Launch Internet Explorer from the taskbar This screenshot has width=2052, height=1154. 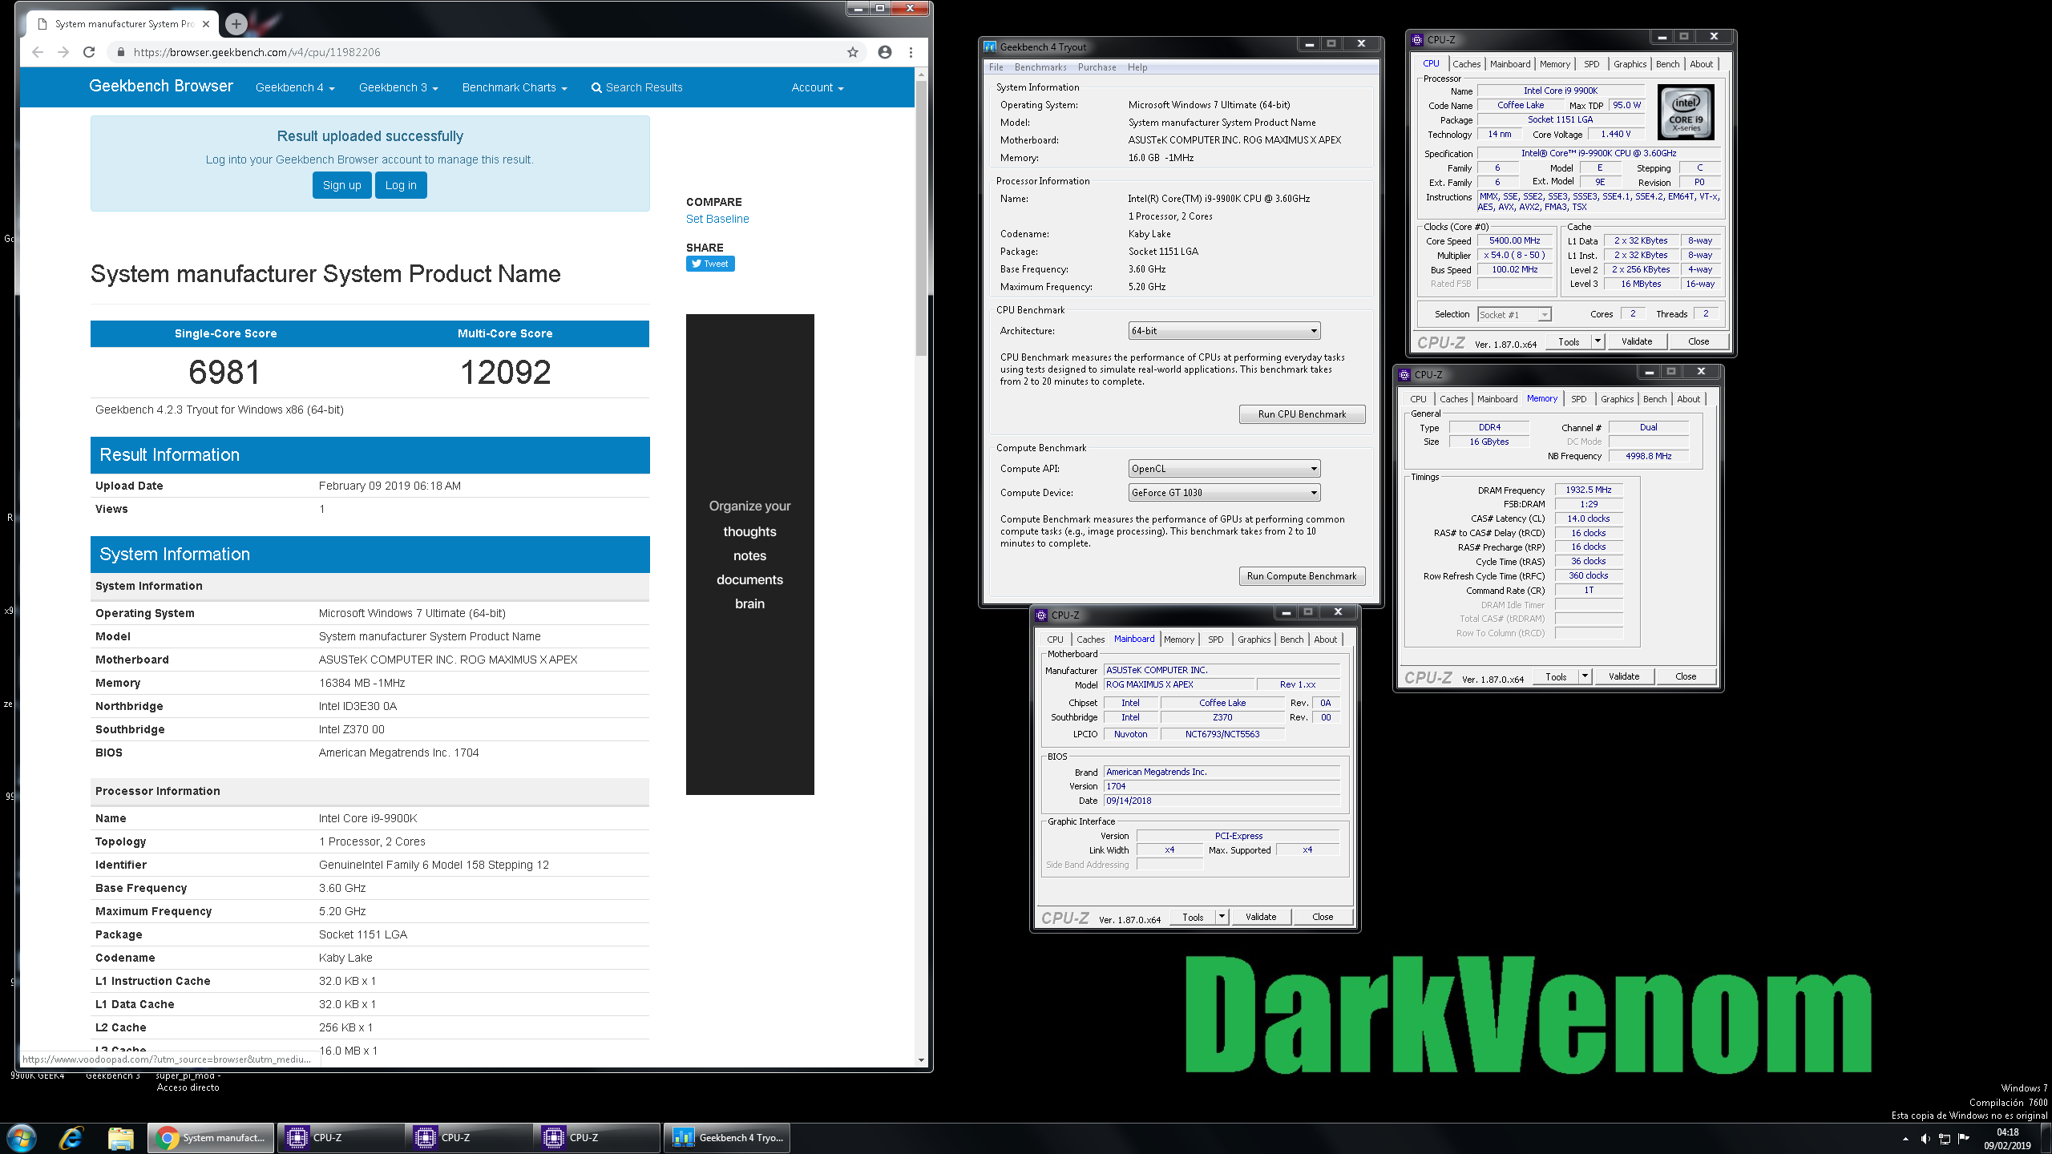71,1137
